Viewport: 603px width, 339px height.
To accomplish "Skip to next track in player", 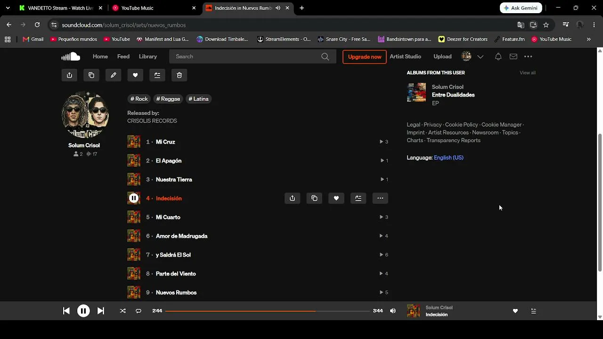I will click(x=100, y=311).
